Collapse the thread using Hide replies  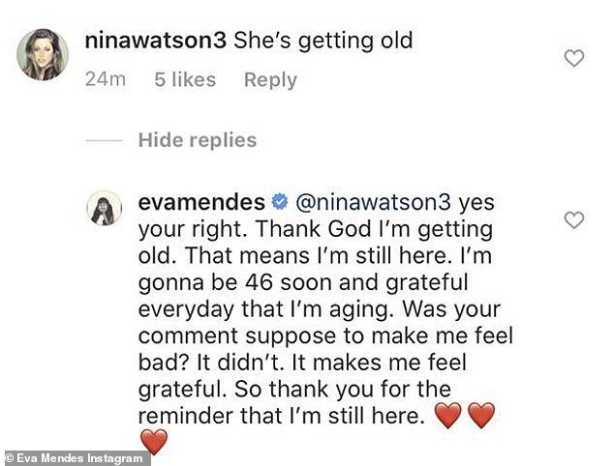tap(198, 140)
